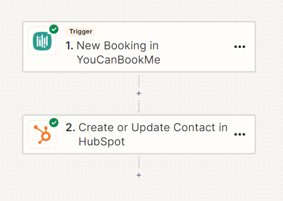Select the Trigger badge label
Screen dimensions: 283x201
point(81,31)
